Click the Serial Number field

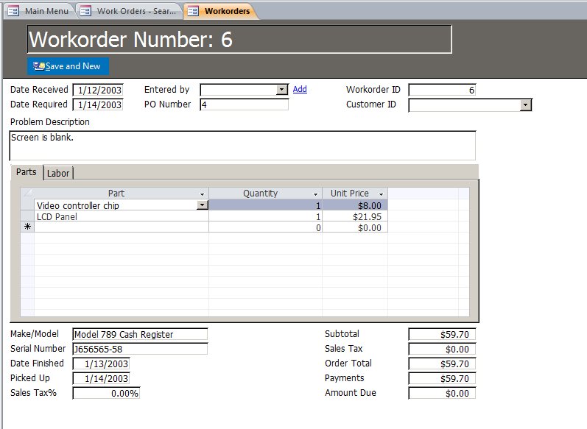pos(140,349)
